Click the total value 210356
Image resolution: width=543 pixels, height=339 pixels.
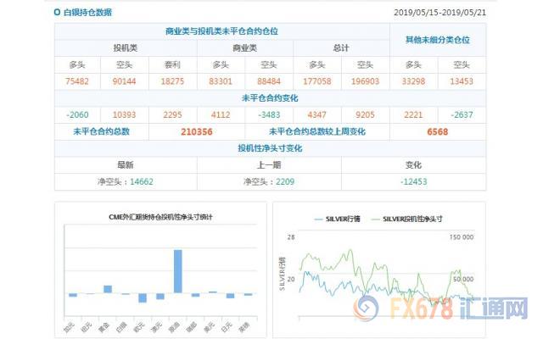pos(197,132)
